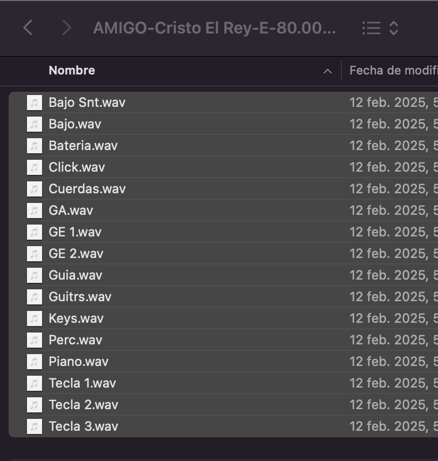This screenshot has height=461, width=438.
Task: Click the Tecla 3.wav audio file icon
Action: [35, 426]
